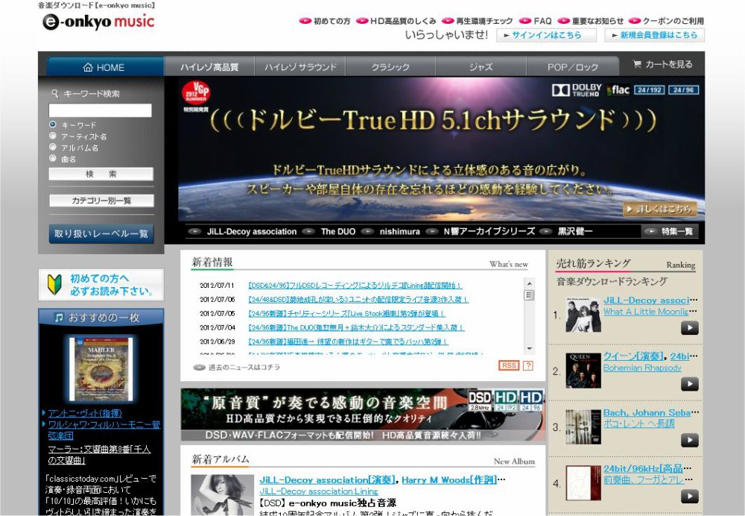Click the Dolby TrueHD logo in banner
This screenshot has width=745, height=516.
click(577, 90)
